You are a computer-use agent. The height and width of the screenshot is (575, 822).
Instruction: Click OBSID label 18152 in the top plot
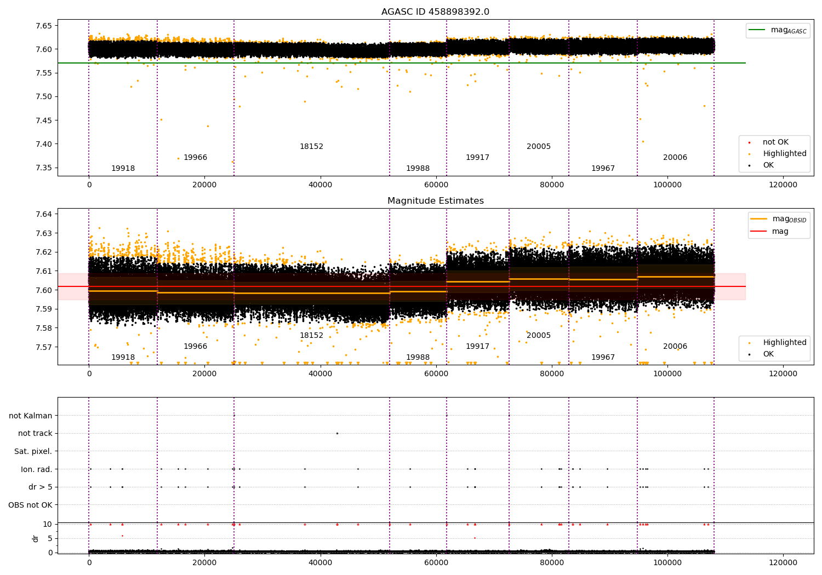point(311,147)
